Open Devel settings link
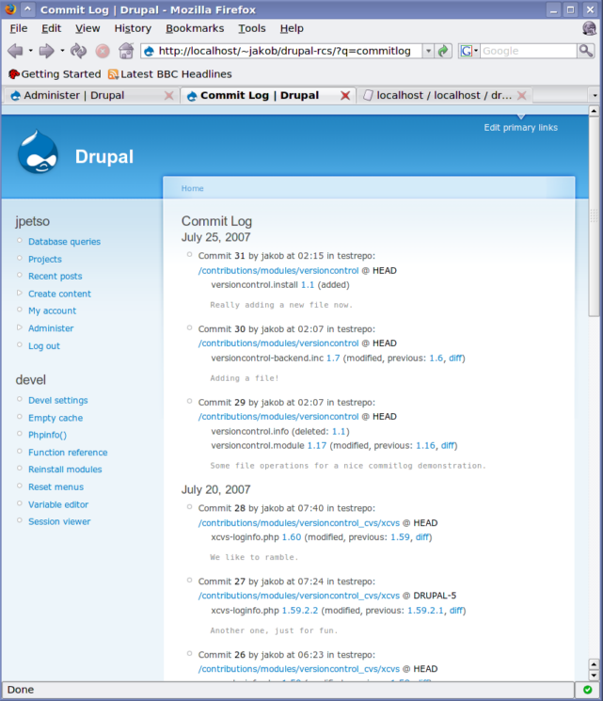The image size is (603, 701). (58, 401)
